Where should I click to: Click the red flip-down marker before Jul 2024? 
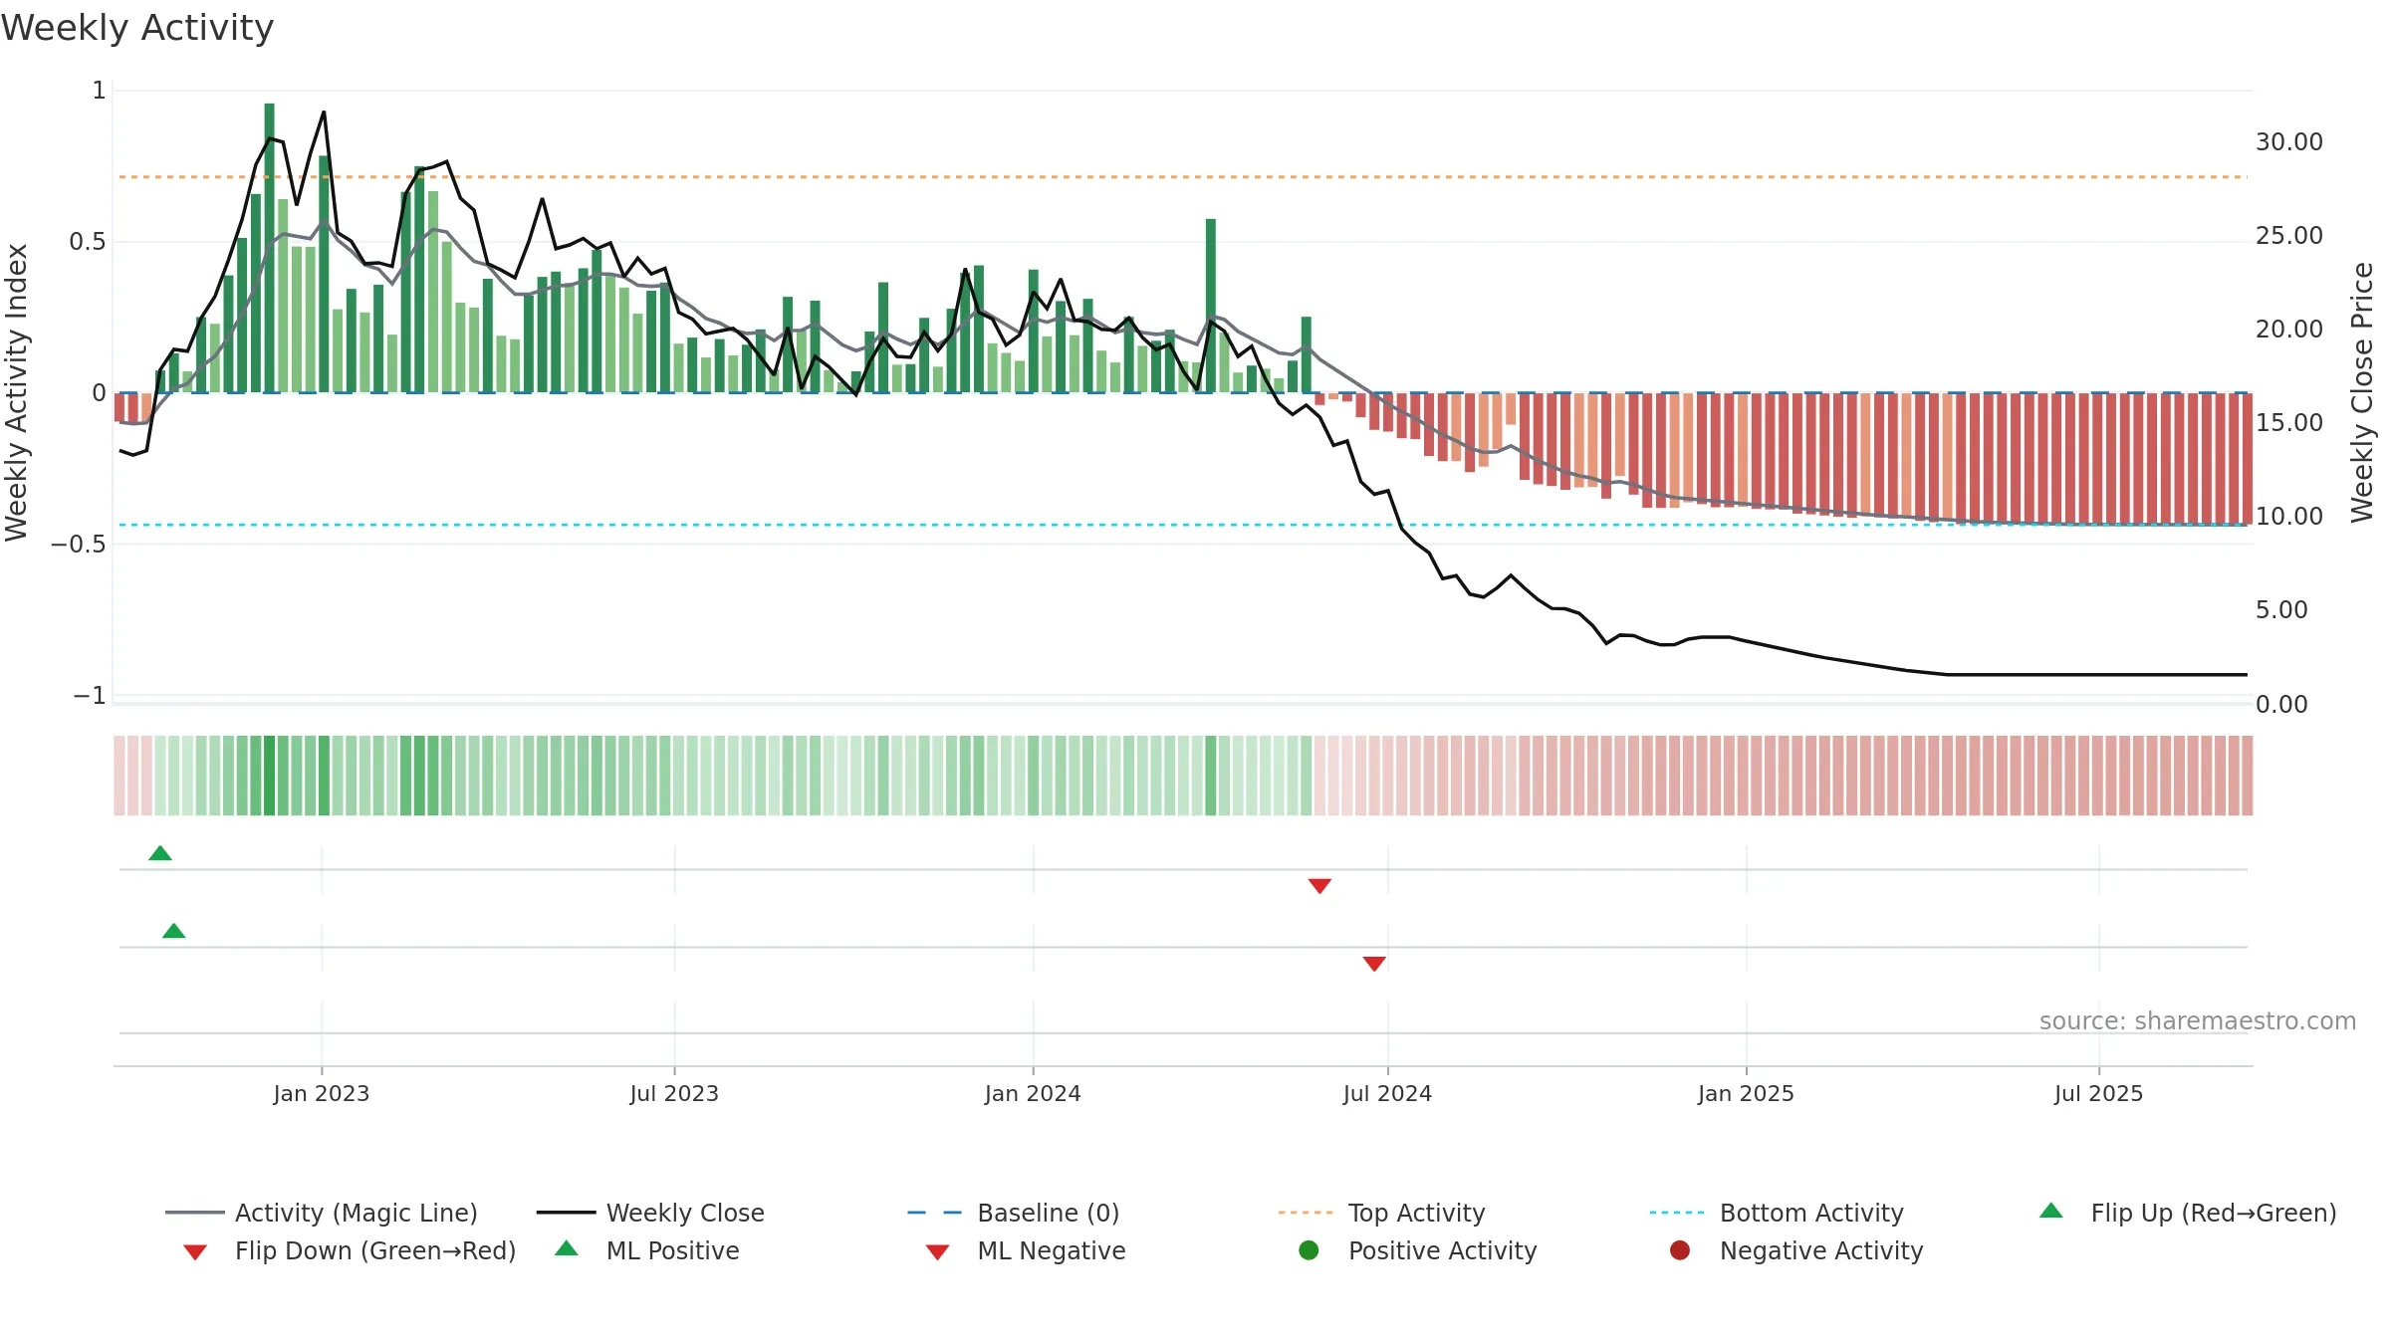[1320, 886]
